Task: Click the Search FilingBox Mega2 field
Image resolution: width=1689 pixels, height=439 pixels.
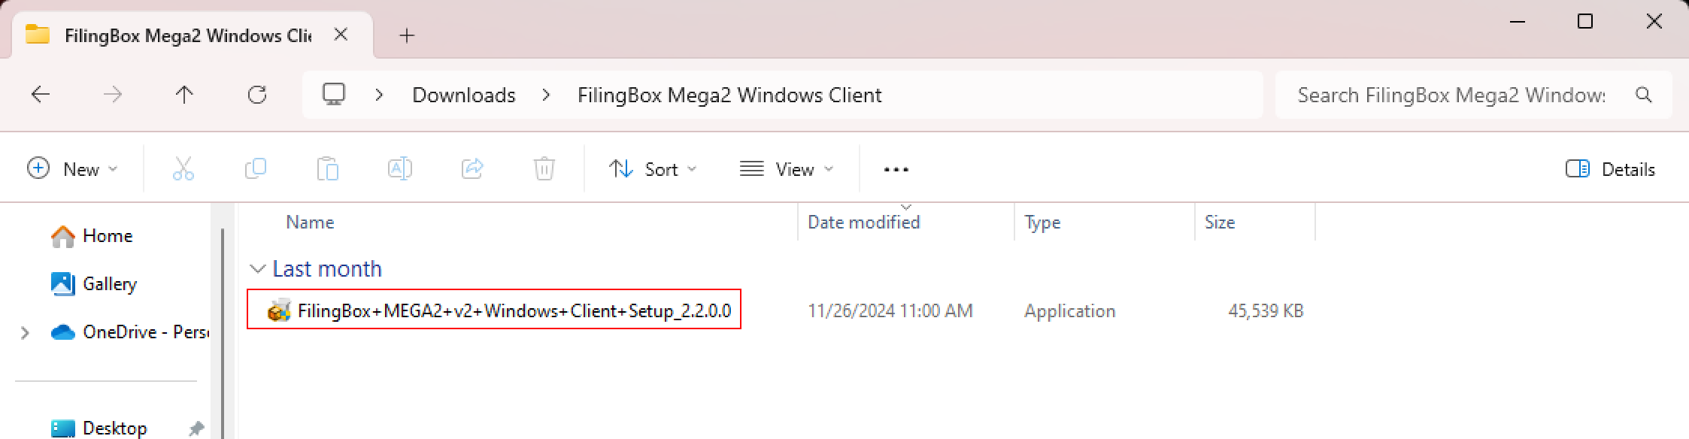Action: coord(1451,95)
